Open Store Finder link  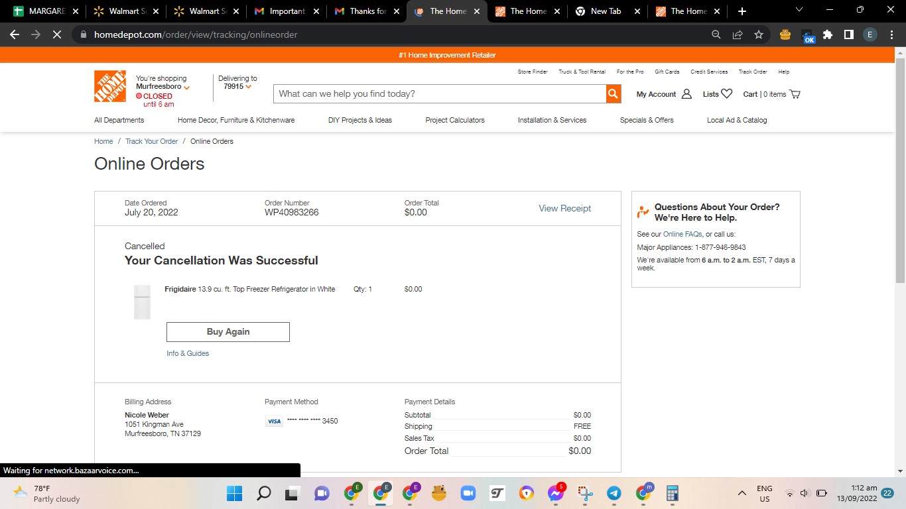pos(533,72)
